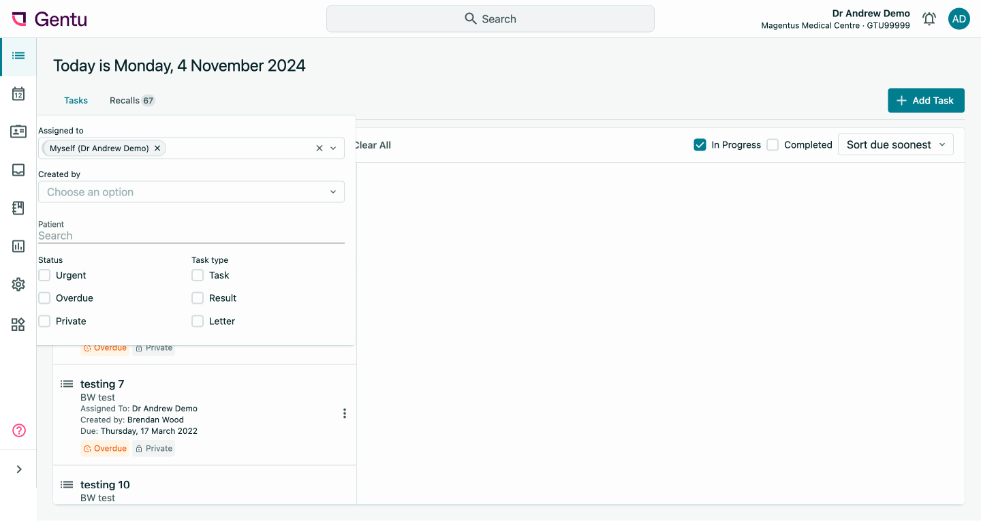Select the Tasks tab

click(x=76, y=100)
